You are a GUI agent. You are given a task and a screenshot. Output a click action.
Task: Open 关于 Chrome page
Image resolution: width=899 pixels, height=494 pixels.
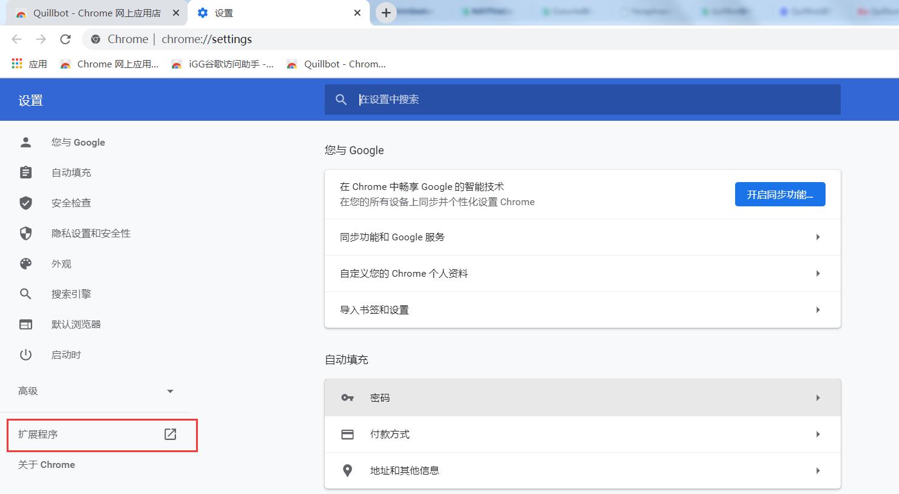[x=46, y=465]
